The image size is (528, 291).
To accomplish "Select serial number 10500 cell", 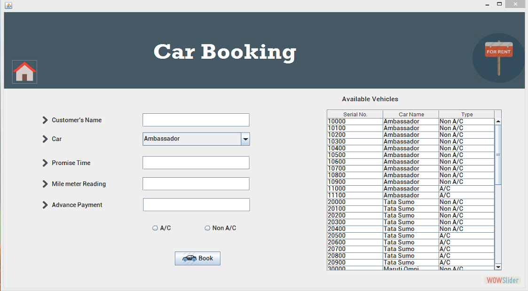I will point(355,155).
